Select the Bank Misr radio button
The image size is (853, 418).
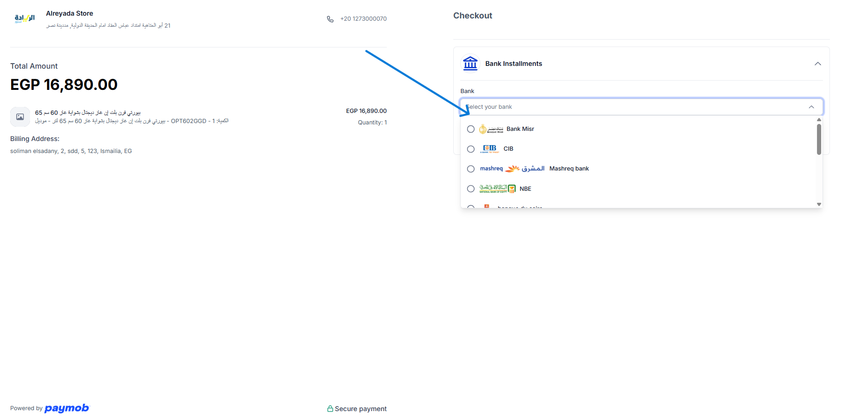(x=471, y=129)
